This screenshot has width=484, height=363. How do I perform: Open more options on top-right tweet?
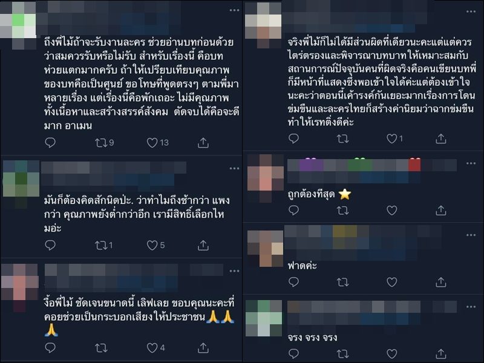tap(471, 11)
